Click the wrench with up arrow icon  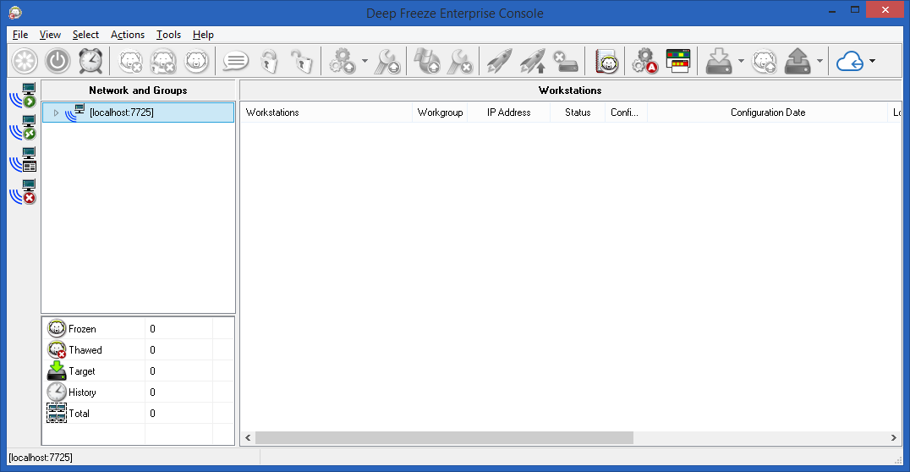click(x=386, y=61)
